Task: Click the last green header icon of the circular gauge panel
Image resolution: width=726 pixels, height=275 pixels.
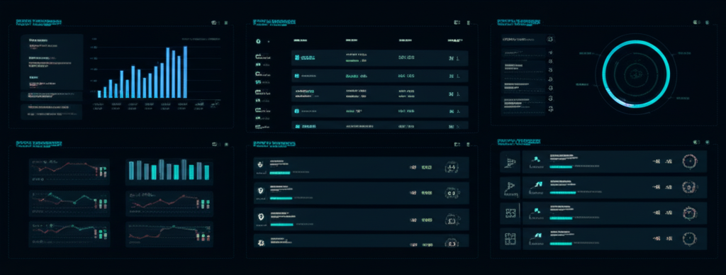Action: [x=707, y=22]
